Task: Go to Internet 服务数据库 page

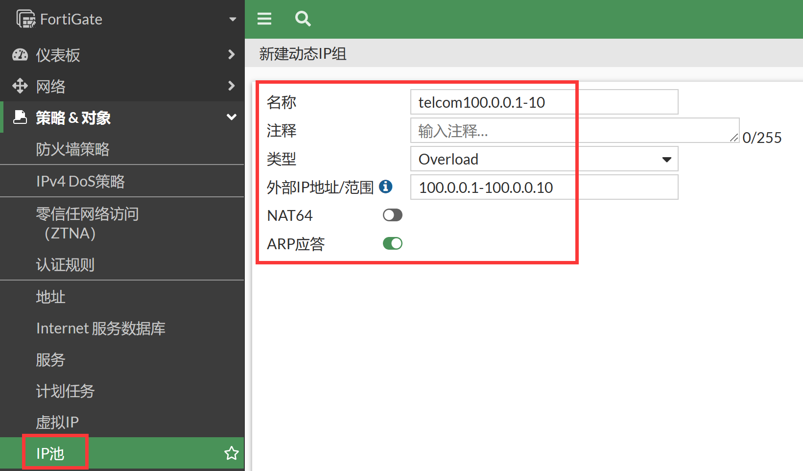Action: tap(101, 328)
